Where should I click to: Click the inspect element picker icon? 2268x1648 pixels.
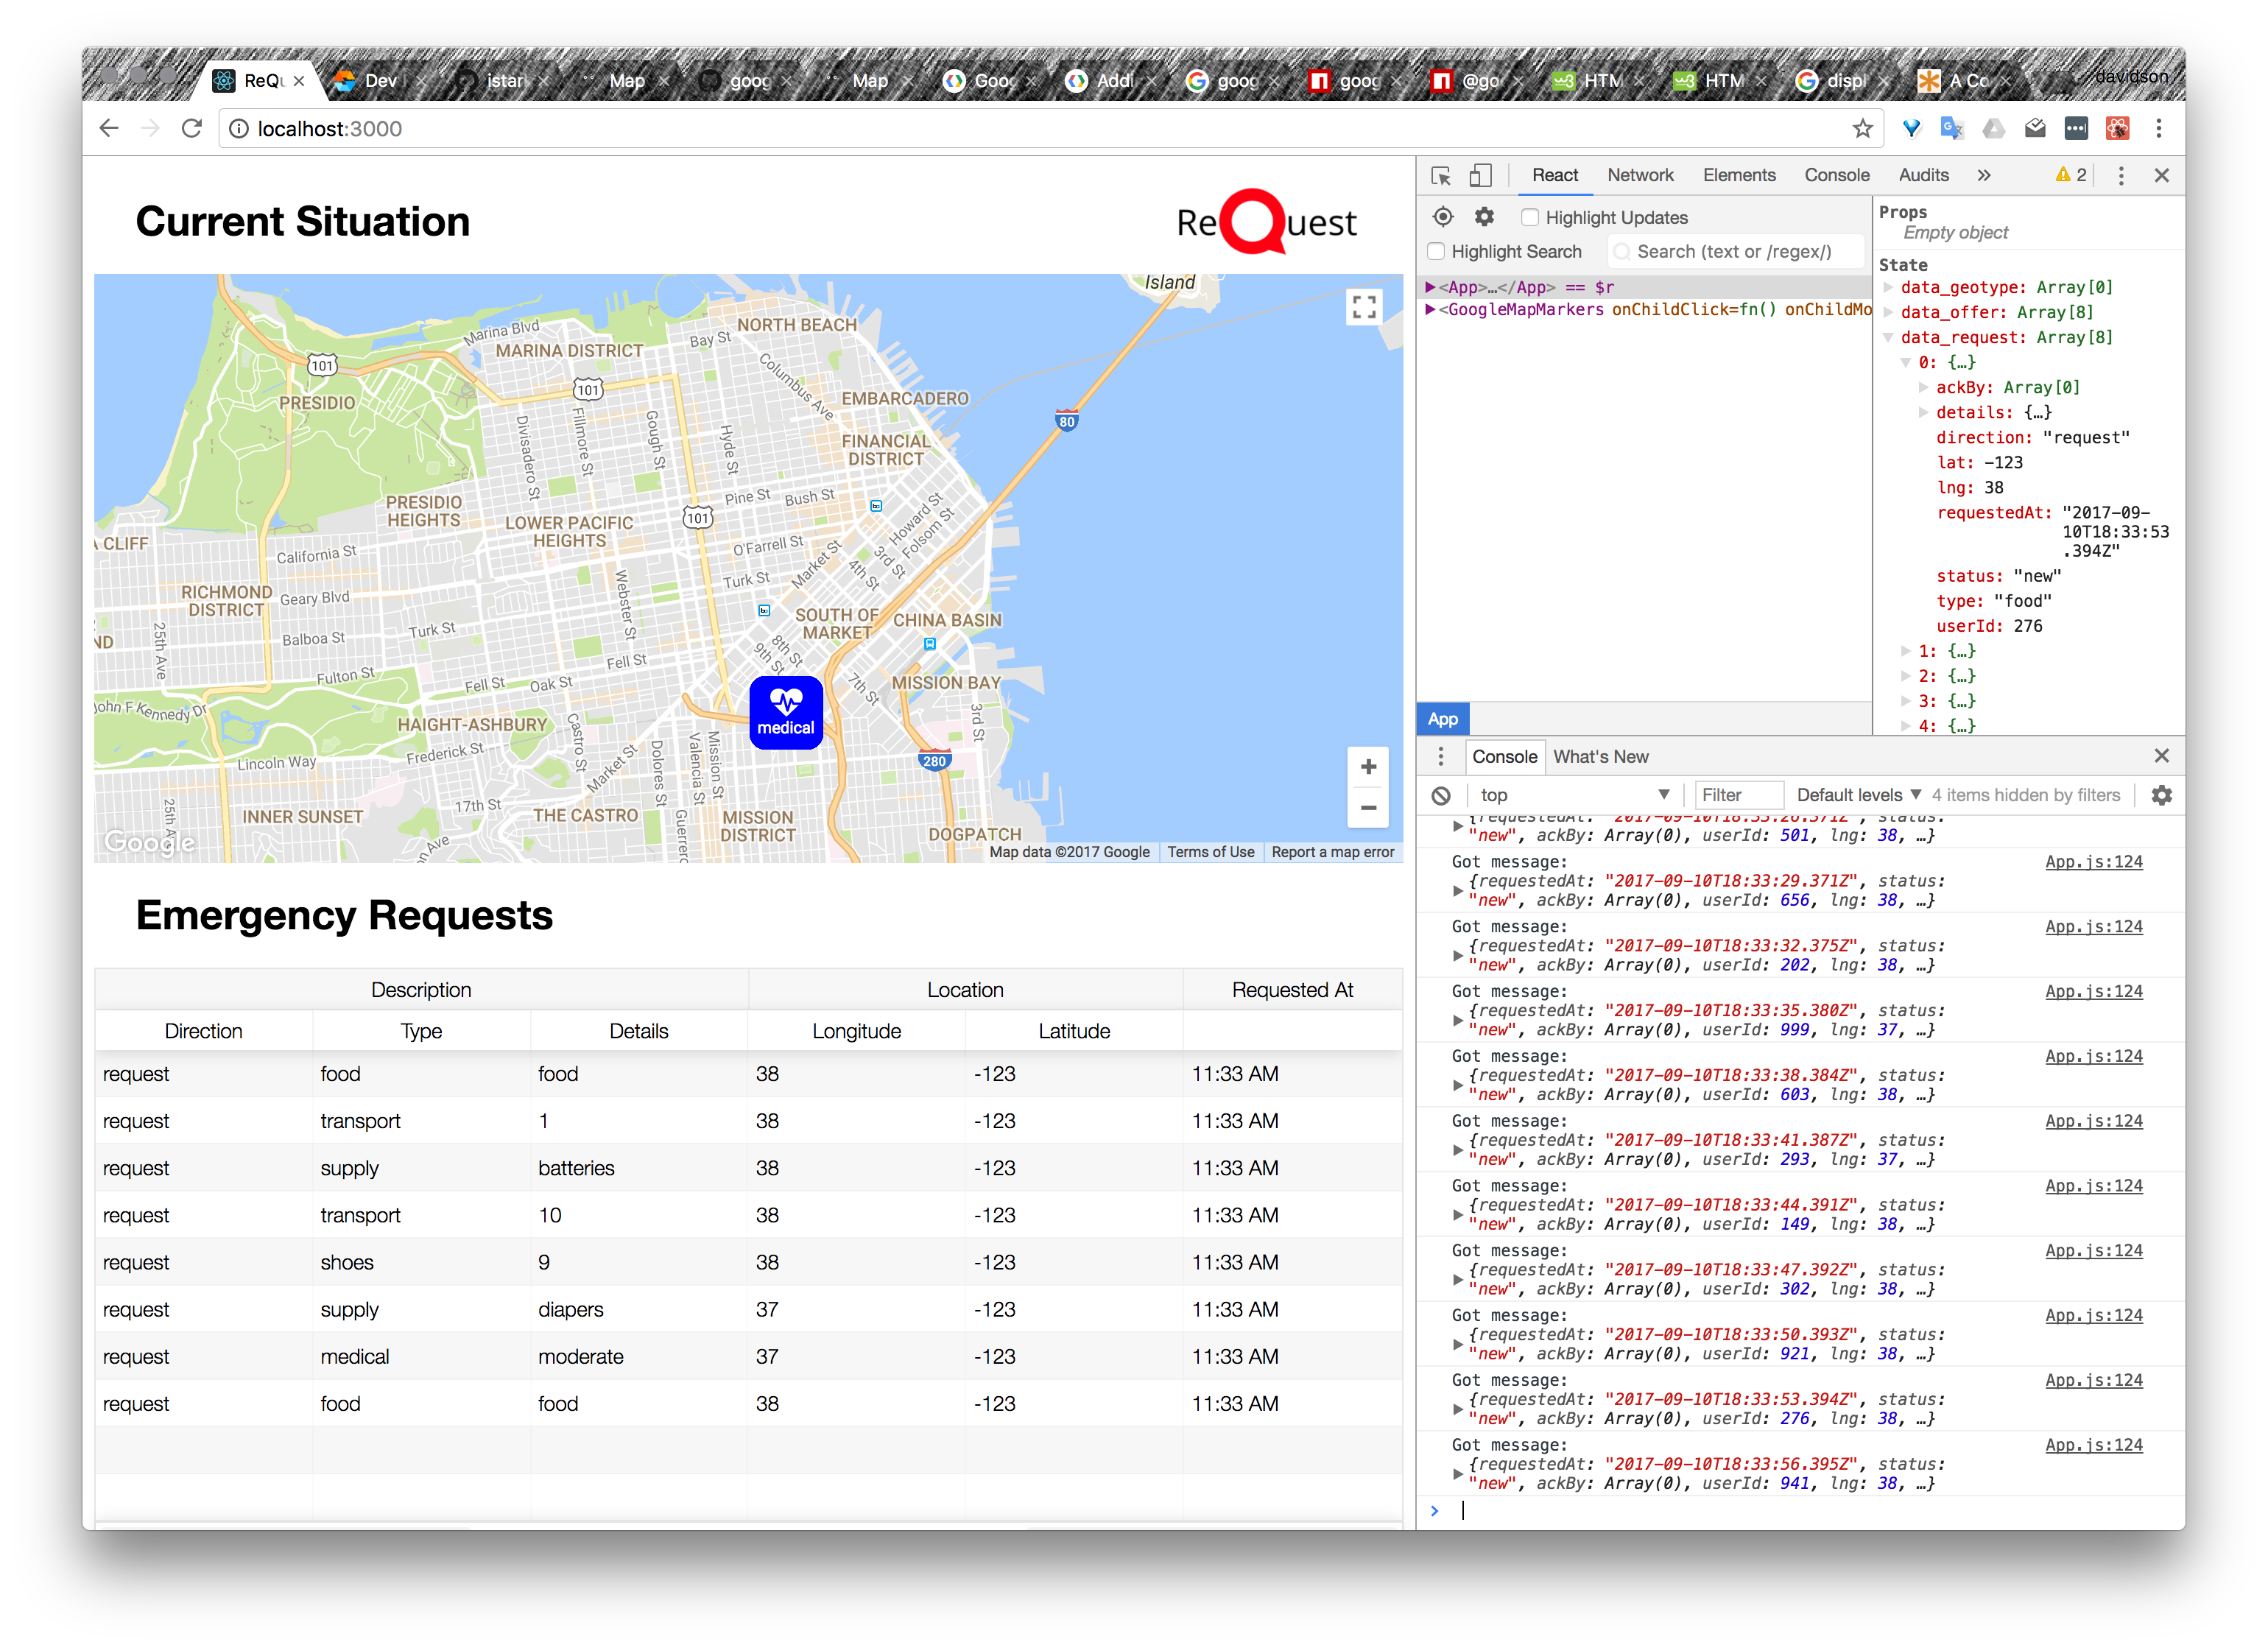tap(1441, 176)
